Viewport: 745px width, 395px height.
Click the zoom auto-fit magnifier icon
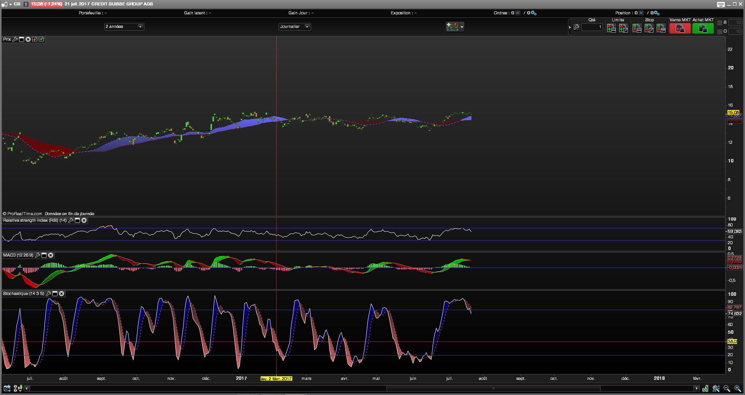pyautogui.click(x=716, y=388)
